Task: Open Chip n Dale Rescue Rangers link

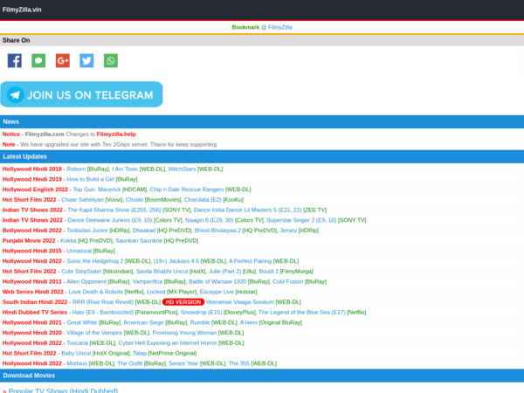Action: (187, 190)
